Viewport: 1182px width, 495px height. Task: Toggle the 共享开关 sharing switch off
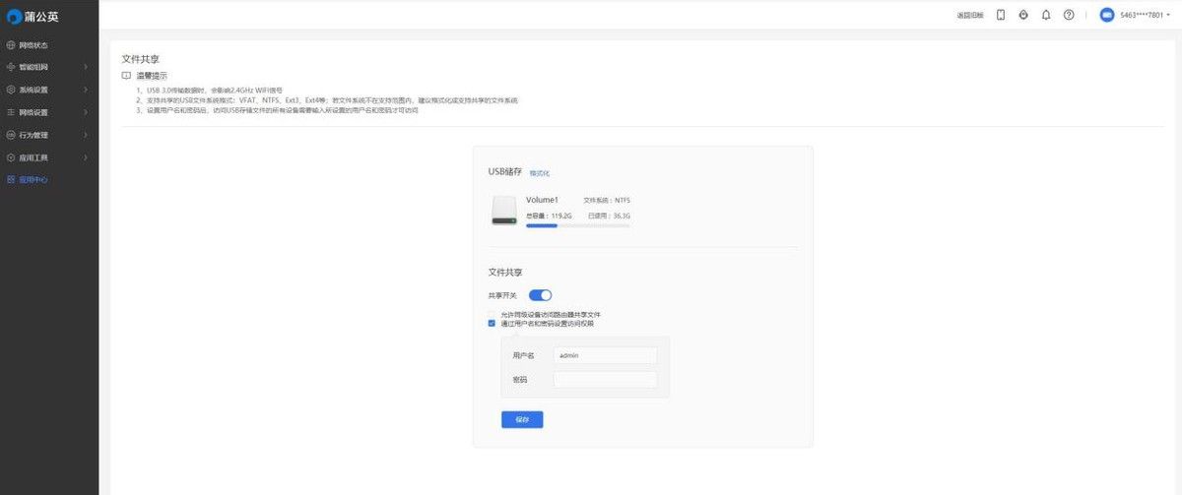coord(540,294)
